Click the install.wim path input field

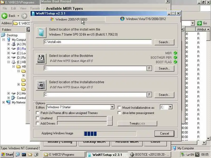(x=98, y=42)
